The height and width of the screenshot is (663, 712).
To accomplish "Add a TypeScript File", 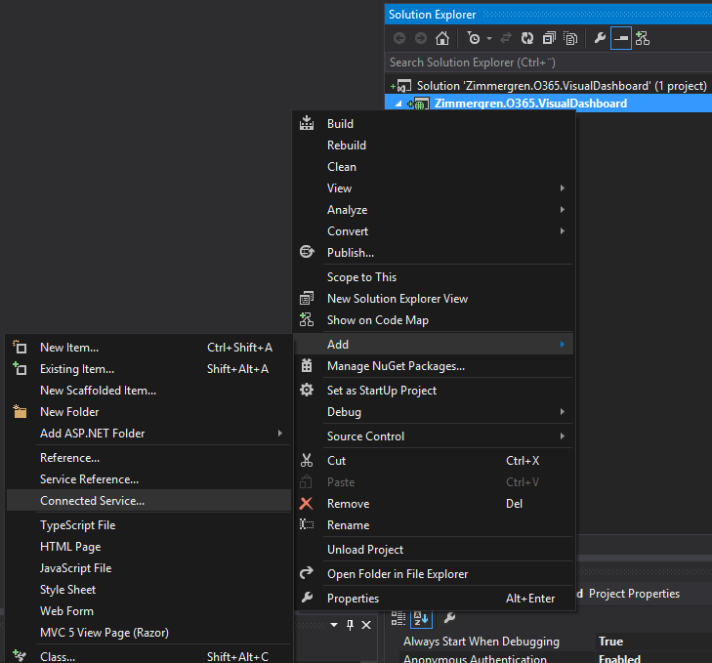I will [x=148, y=525].
